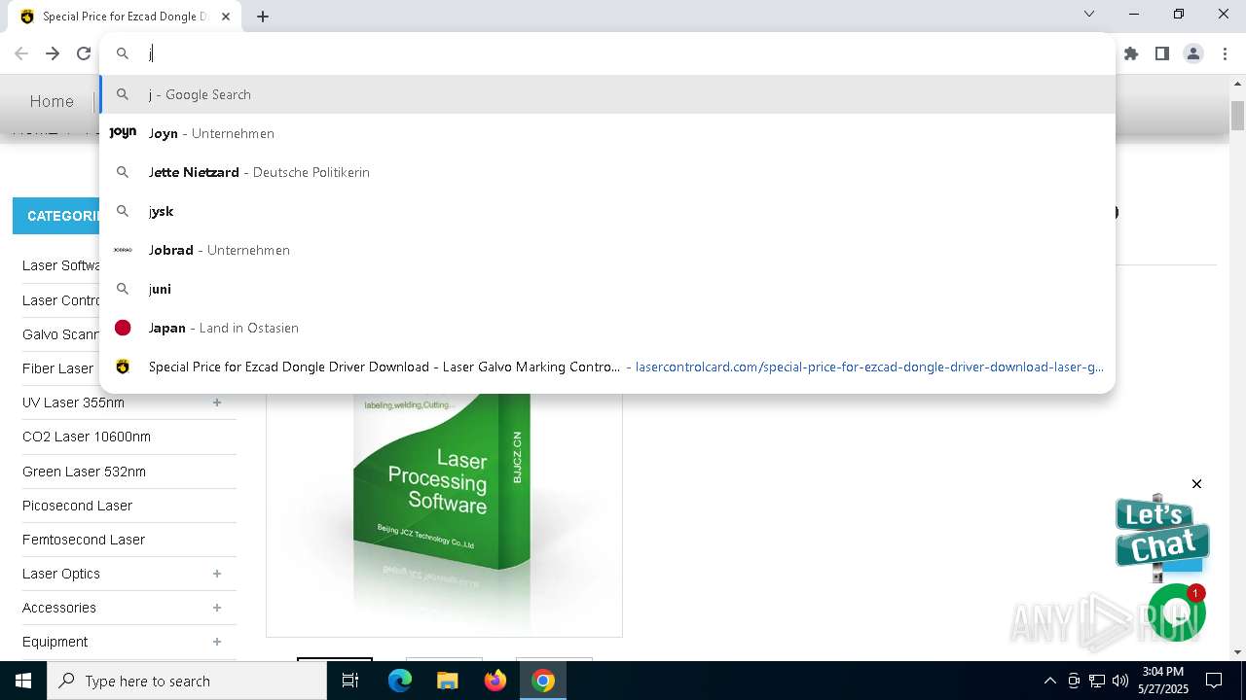Screen dimensions: 1246x700
Task: Close the Special Price for Ezcad tab
Action: click(x=226, y=17)
